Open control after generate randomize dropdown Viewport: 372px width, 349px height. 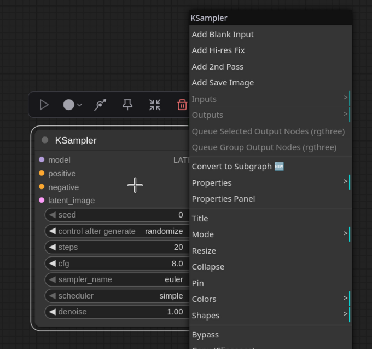point(164,231)
